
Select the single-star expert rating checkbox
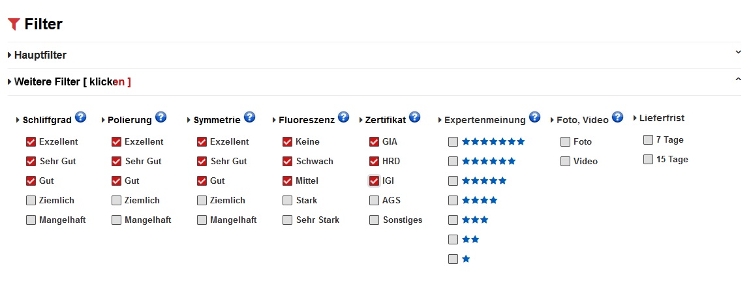453,259
